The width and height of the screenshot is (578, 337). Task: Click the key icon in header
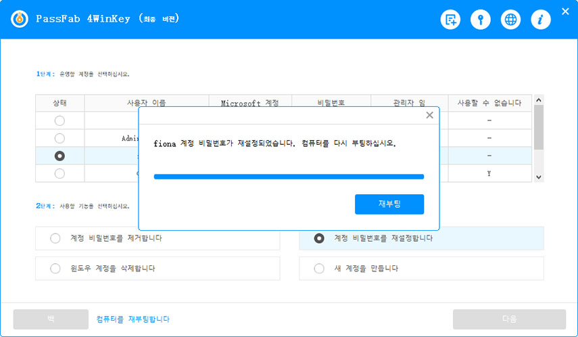(481, 20)
